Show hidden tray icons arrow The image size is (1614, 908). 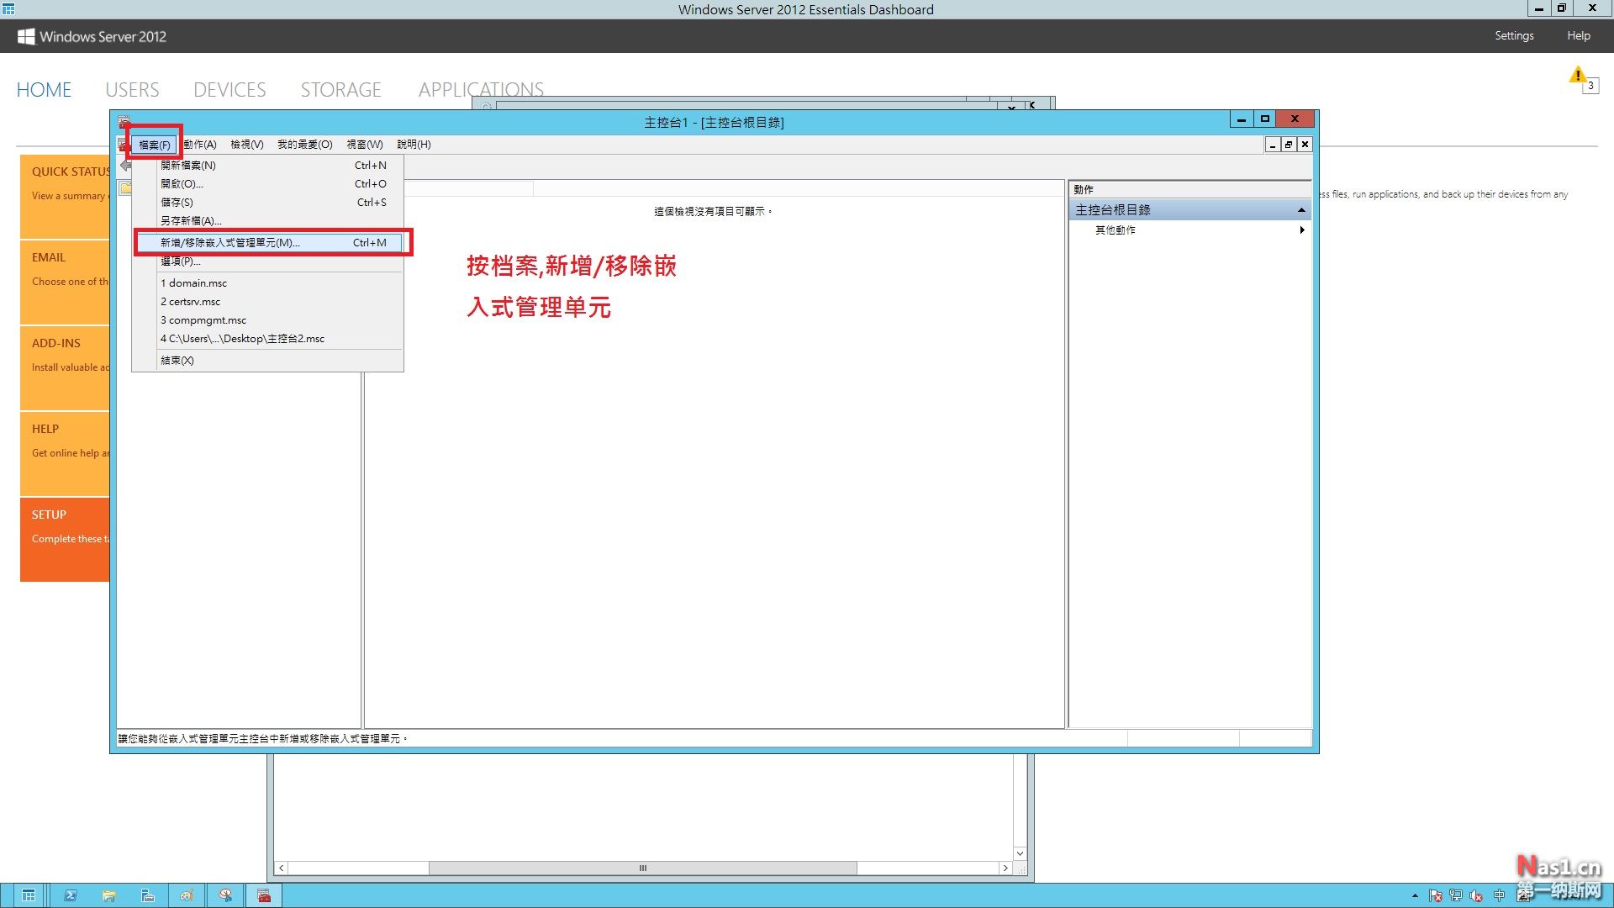(x=1415, y=896)
